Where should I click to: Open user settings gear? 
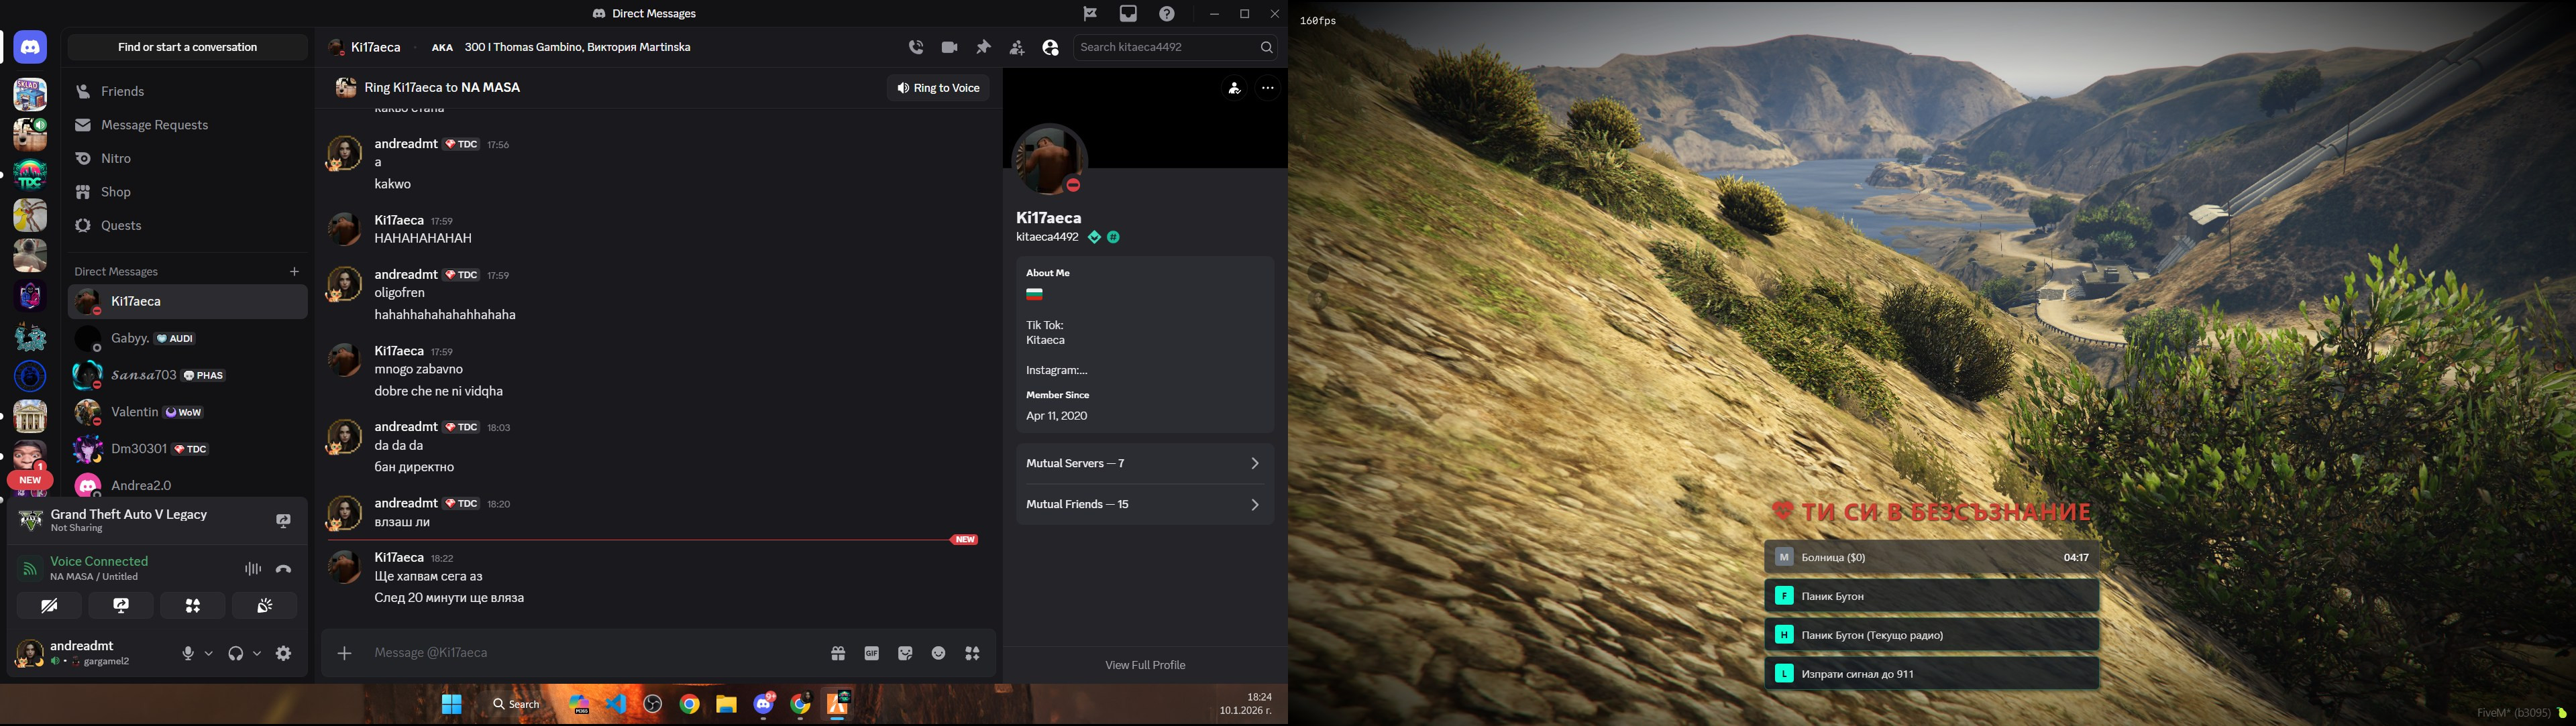(x=284, y=653)
